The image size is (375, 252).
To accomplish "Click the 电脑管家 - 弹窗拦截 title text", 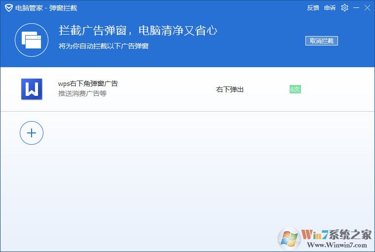I will click(46, 8).
